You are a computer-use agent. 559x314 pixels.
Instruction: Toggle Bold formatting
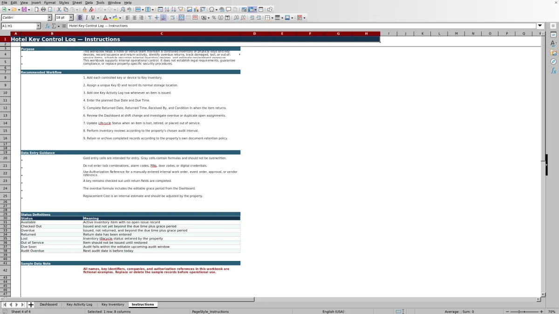(80, 18)
